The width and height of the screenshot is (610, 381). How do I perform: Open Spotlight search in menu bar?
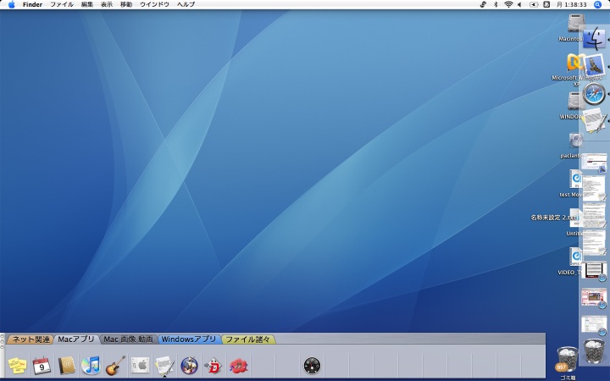tap(597, 5)
